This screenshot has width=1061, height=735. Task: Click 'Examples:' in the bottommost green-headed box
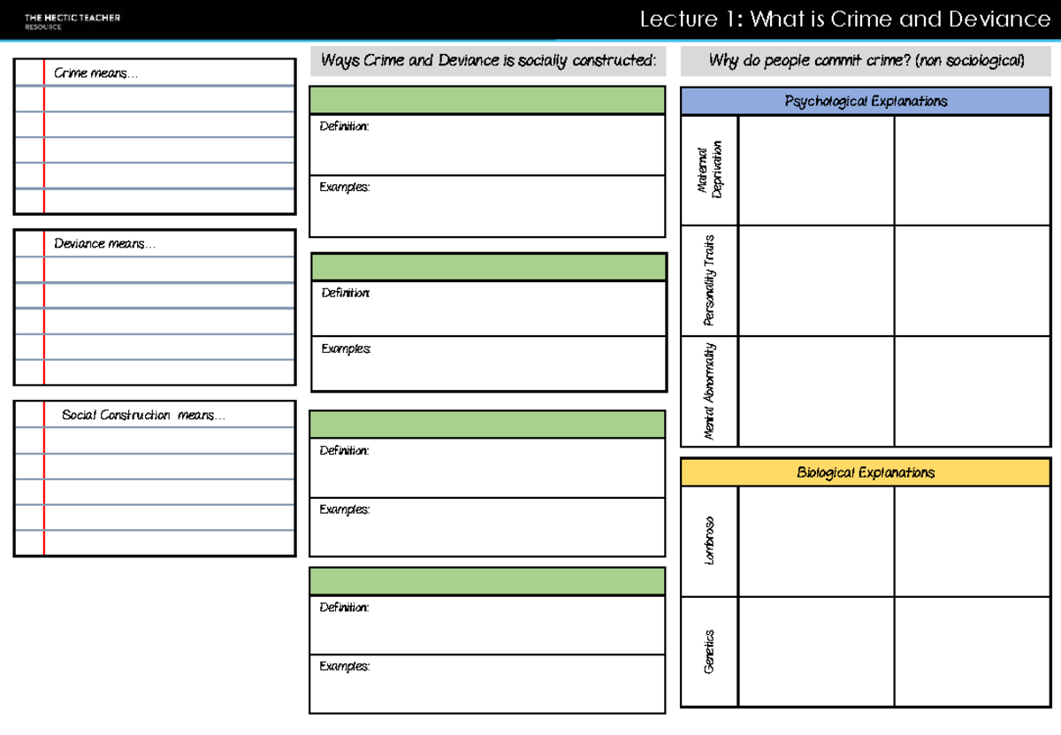tap(344, 667)
